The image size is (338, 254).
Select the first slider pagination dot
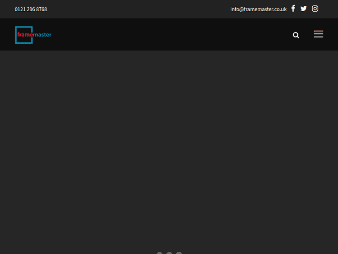(160, 253)
